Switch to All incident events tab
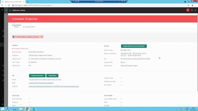 (29, 27)
